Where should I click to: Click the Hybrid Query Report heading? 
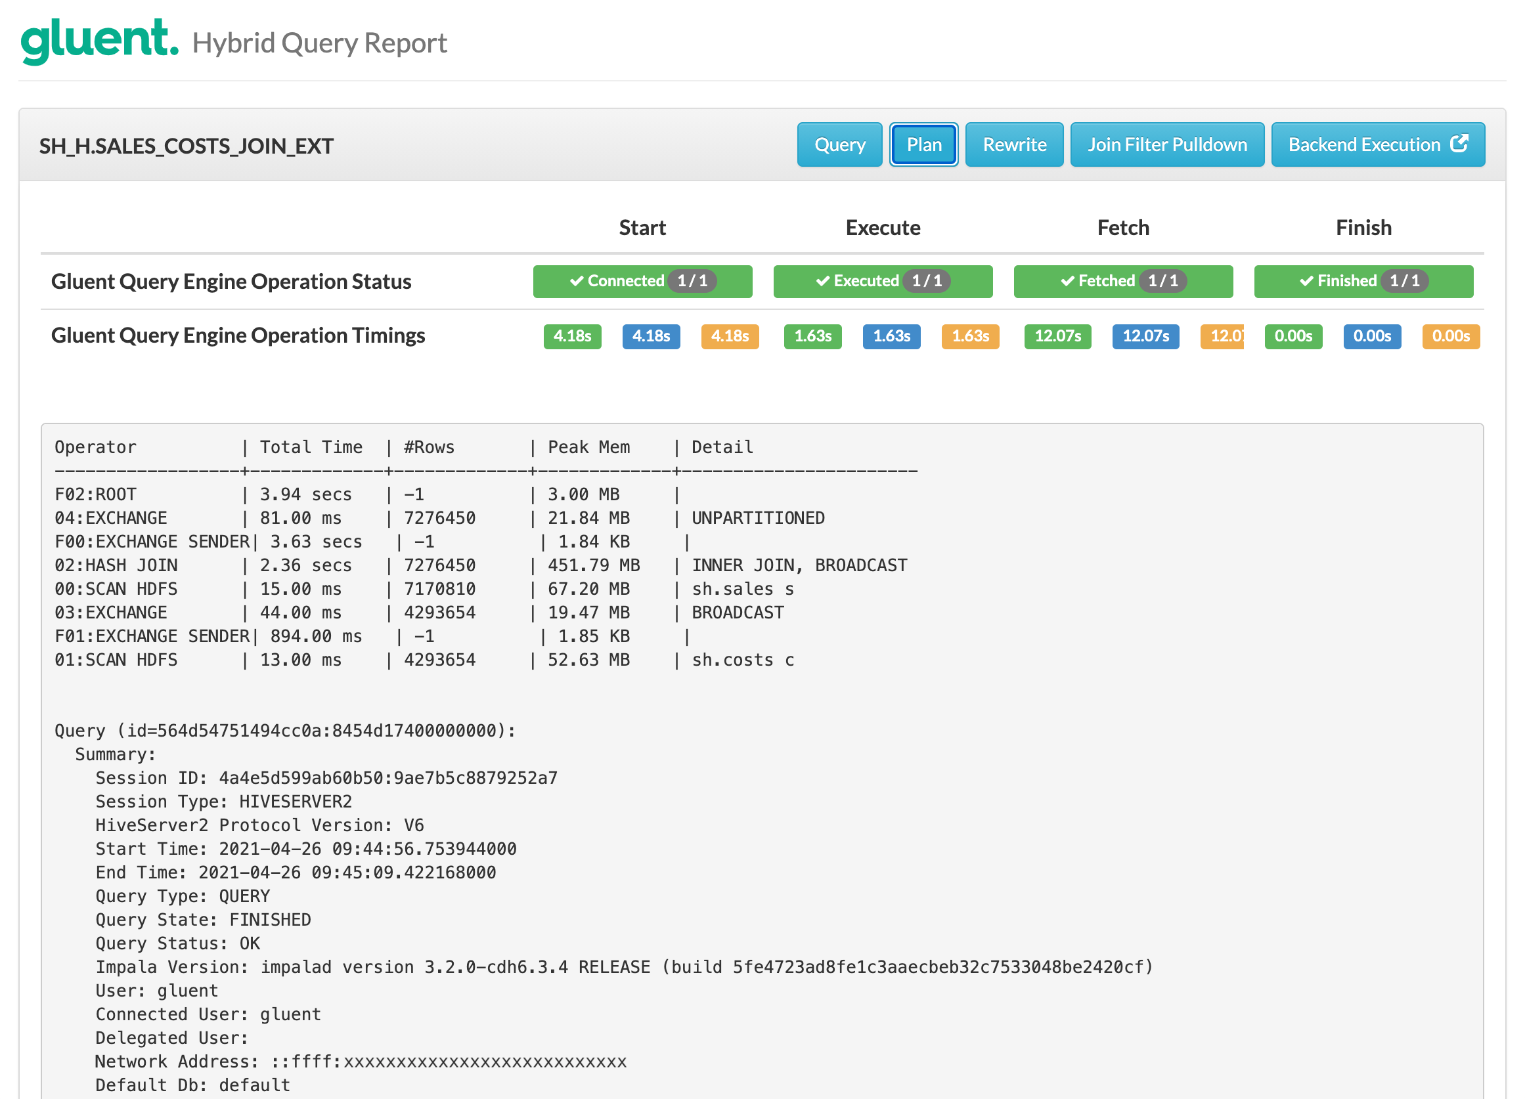tap(319, 43)
